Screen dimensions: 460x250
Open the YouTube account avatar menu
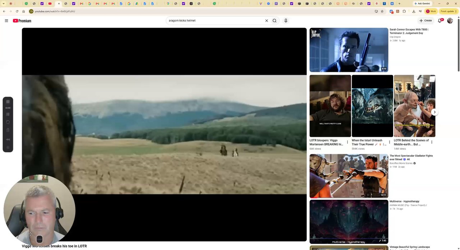point(450,20)
